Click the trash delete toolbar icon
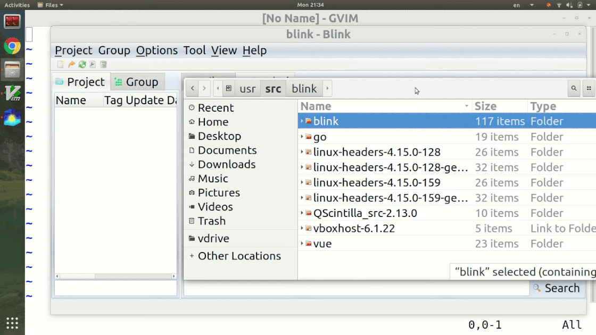Screen dimensions: 596x335 [x=103, y=64]
